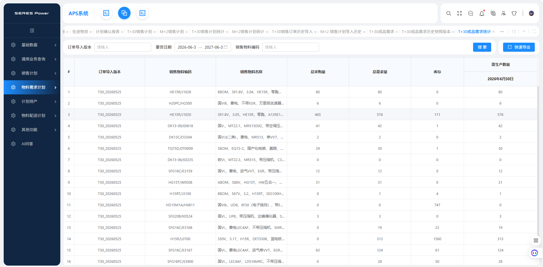543x267 pixels.
Task: Open the search magnifier icon
Action: [x=449, y=13]
